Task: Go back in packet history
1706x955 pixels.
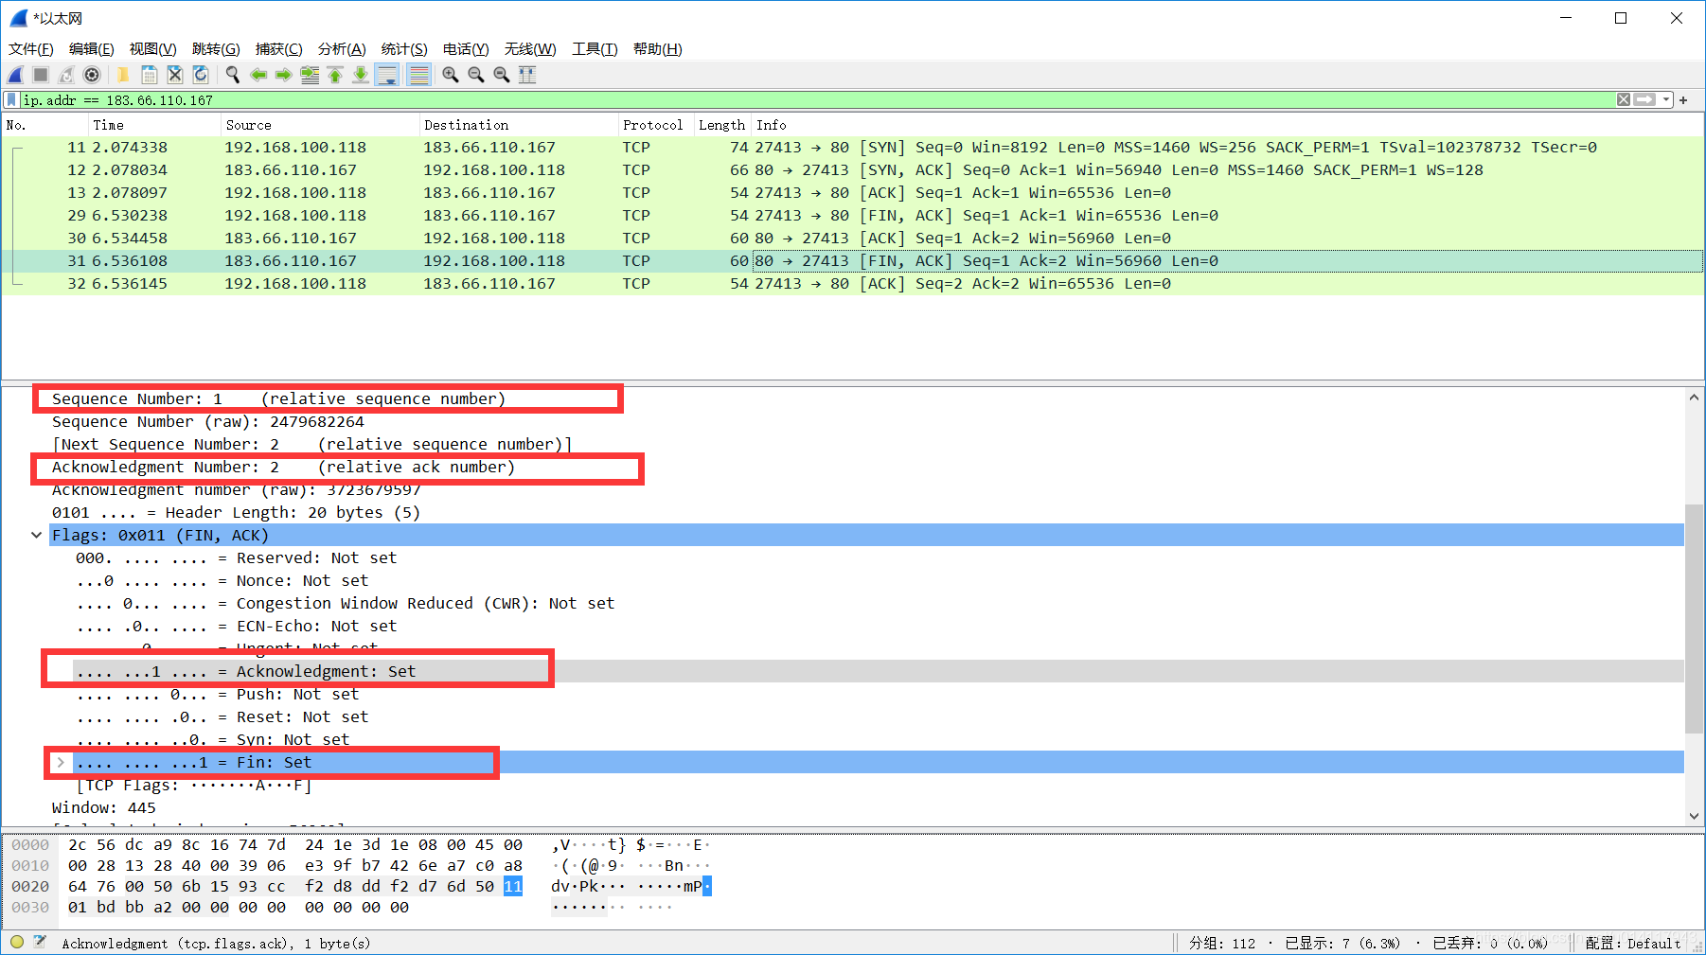Action: pyautogui.click(x=258, y=75)
